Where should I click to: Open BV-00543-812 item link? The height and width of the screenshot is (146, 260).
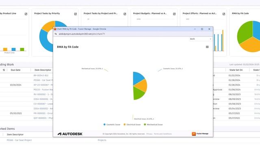41,75
